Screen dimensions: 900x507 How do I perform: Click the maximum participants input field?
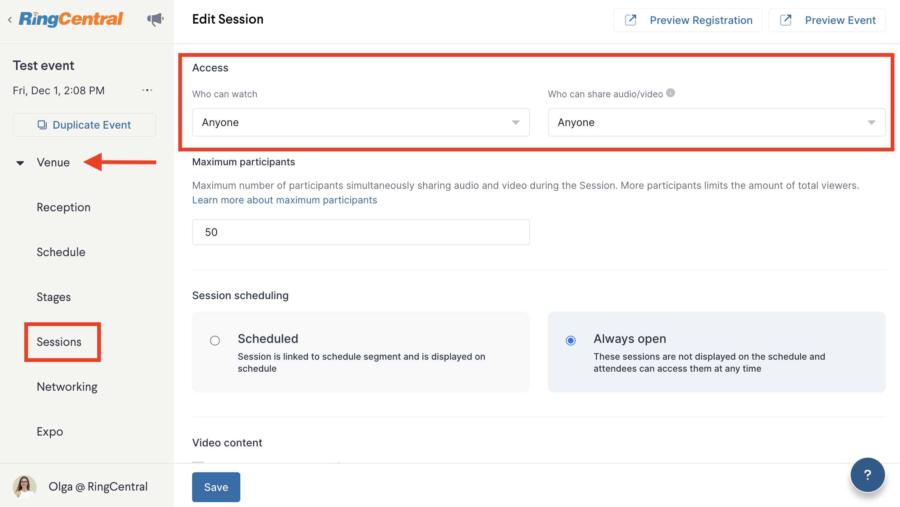tap(361, 232)
